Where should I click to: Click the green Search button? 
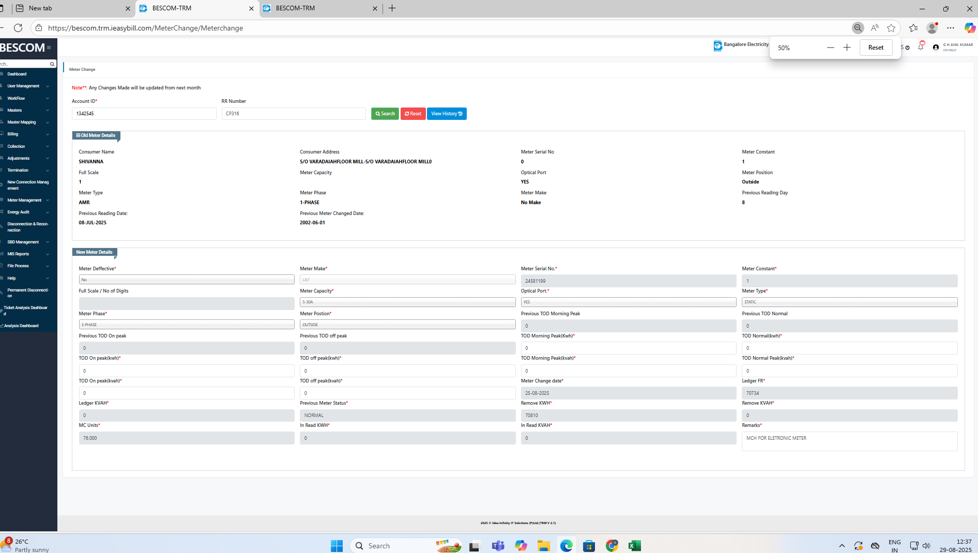point(385,114)
